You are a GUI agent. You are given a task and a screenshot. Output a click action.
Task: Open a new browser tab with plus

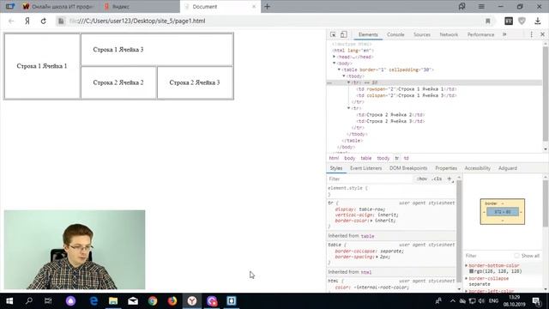[x=267, y=6]
